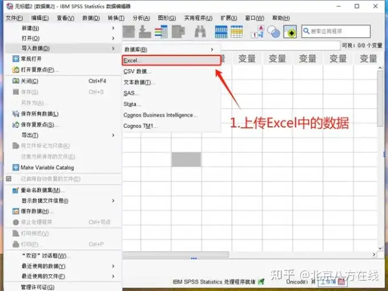Open the 文件(F) menu
The image size is (388, 291).
click(x=14, y=18)
